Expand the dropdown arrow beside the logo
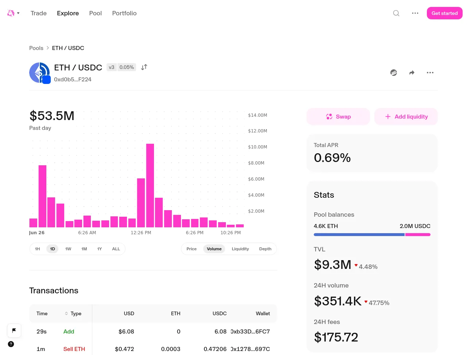Viewport: 467px width, 355px height. [x=18, y=13]
